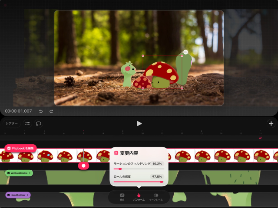Open the シアター mode button
Image resolution: width=278 pixels, height=208 pixels.
(12, 123)
